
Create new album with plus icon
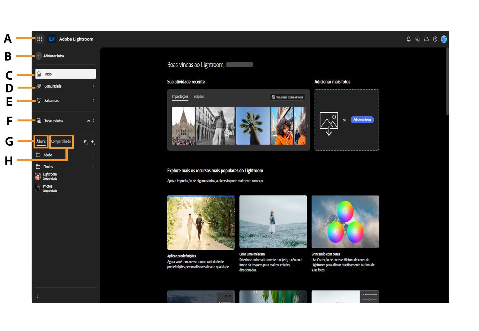[x=93, y=142]
